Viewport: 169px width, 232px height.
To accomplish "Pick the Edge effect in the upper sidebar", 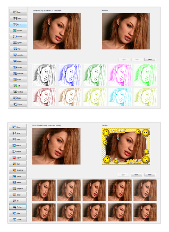I will click(x=18, y=98).
